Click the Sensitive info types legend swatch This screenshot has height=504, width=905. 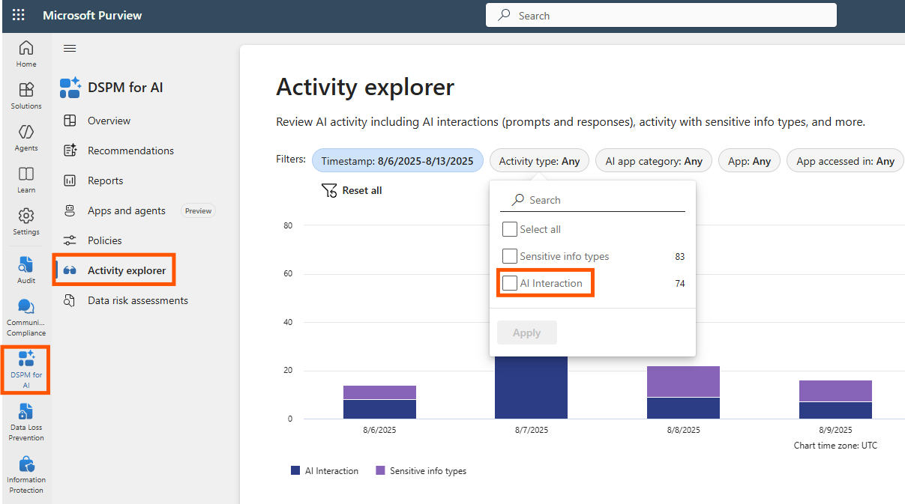click(x=380, y=471)
